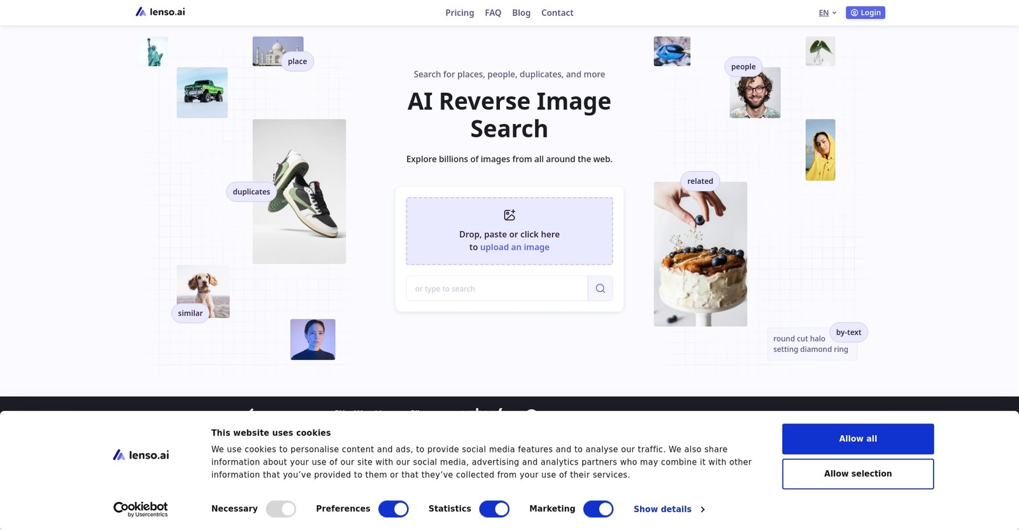The width and height of the screenshot is (1019, 530).
Task: Click the upload an image link
Action: [515, 247]
